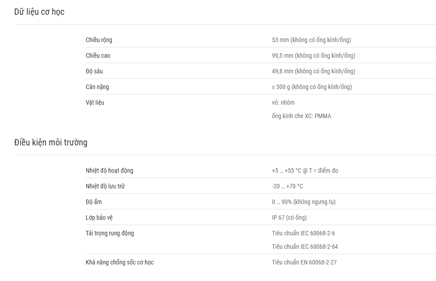Click 'Tiêu chuẩn IEC 60068-2-64' text
436x281 pixels.
click(305, 247)
